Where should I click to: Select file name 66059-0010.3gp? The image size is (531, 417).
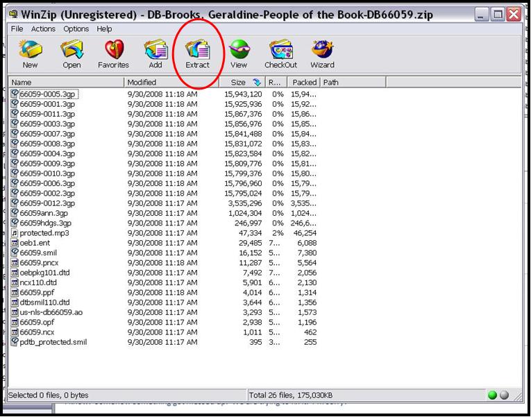click(47, 173)
